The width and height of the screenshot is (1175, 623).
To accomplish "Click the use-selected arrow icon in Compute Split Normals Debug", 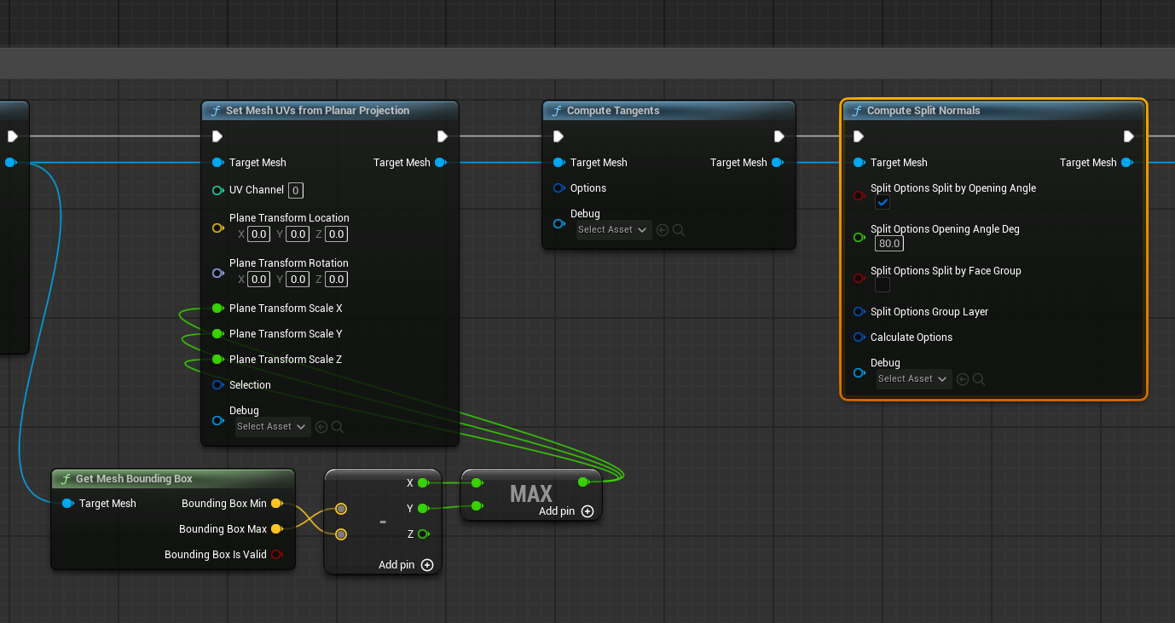I will pos(963,379).
